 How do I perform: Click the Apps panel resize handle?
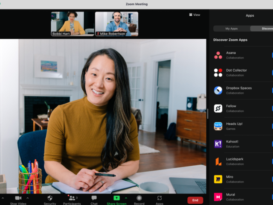(208, 114)
